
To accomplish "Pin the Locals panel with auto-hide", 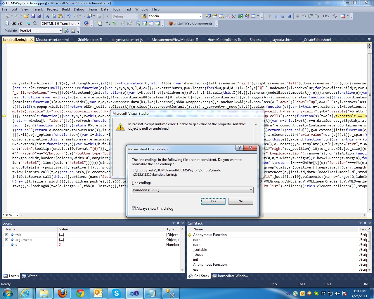I will (178, 223).
